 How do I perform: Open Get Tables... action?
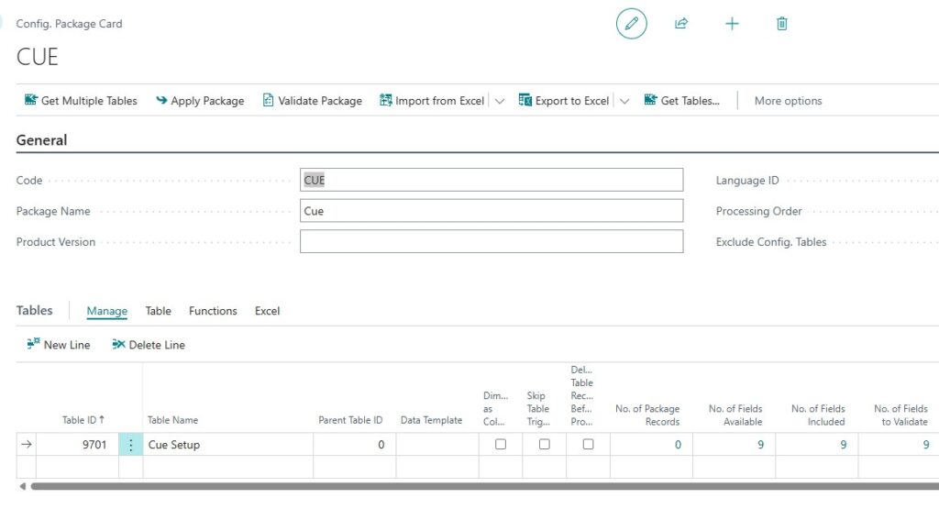682,101
